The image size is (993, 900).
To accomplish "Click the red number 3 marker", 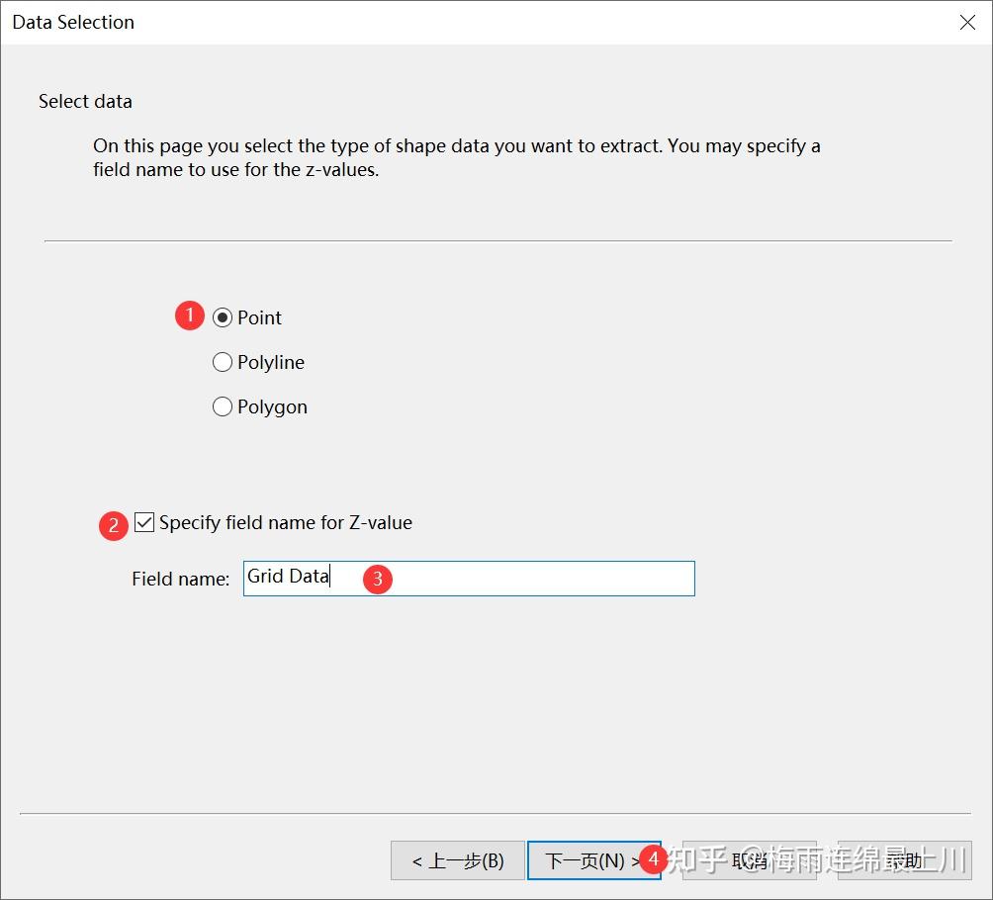I will [378, 580].
